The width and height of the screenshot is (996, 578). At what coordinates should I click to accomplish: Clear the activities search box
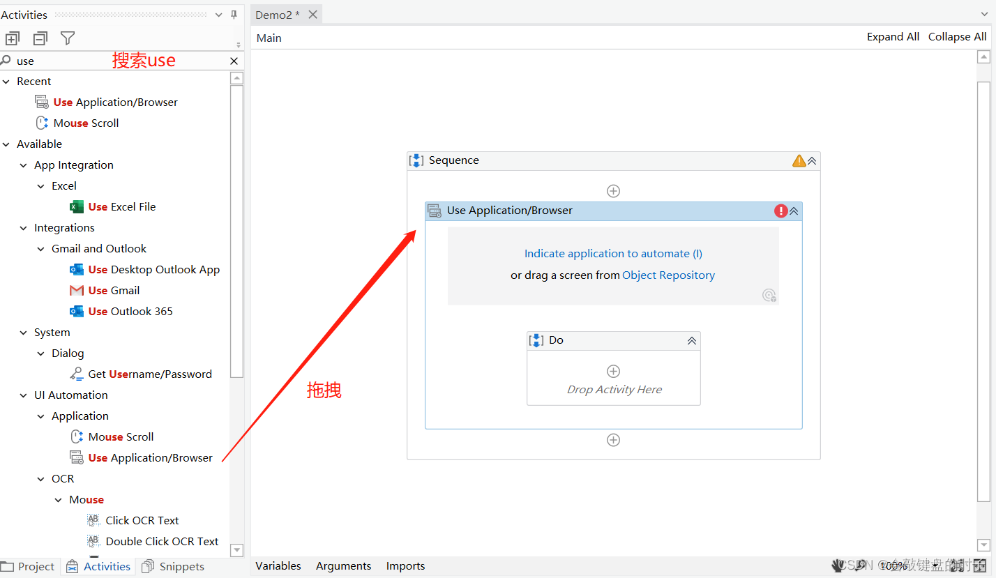click(x=234, y=61)
